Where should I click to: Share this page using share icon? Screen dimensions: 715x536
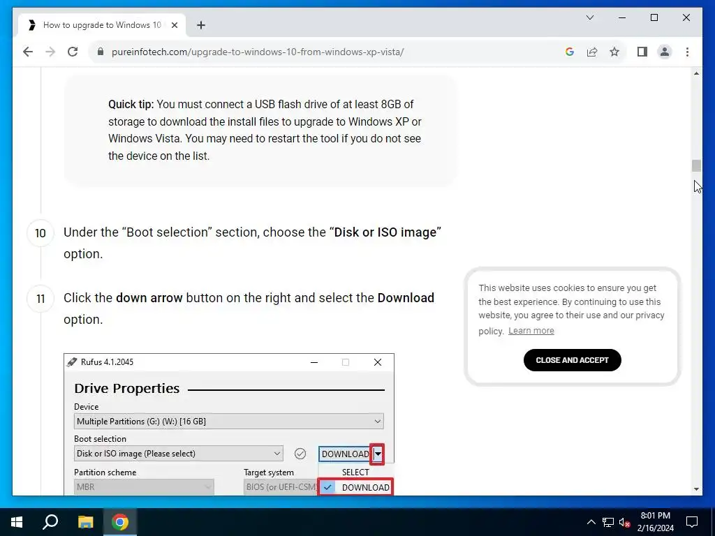592,52
